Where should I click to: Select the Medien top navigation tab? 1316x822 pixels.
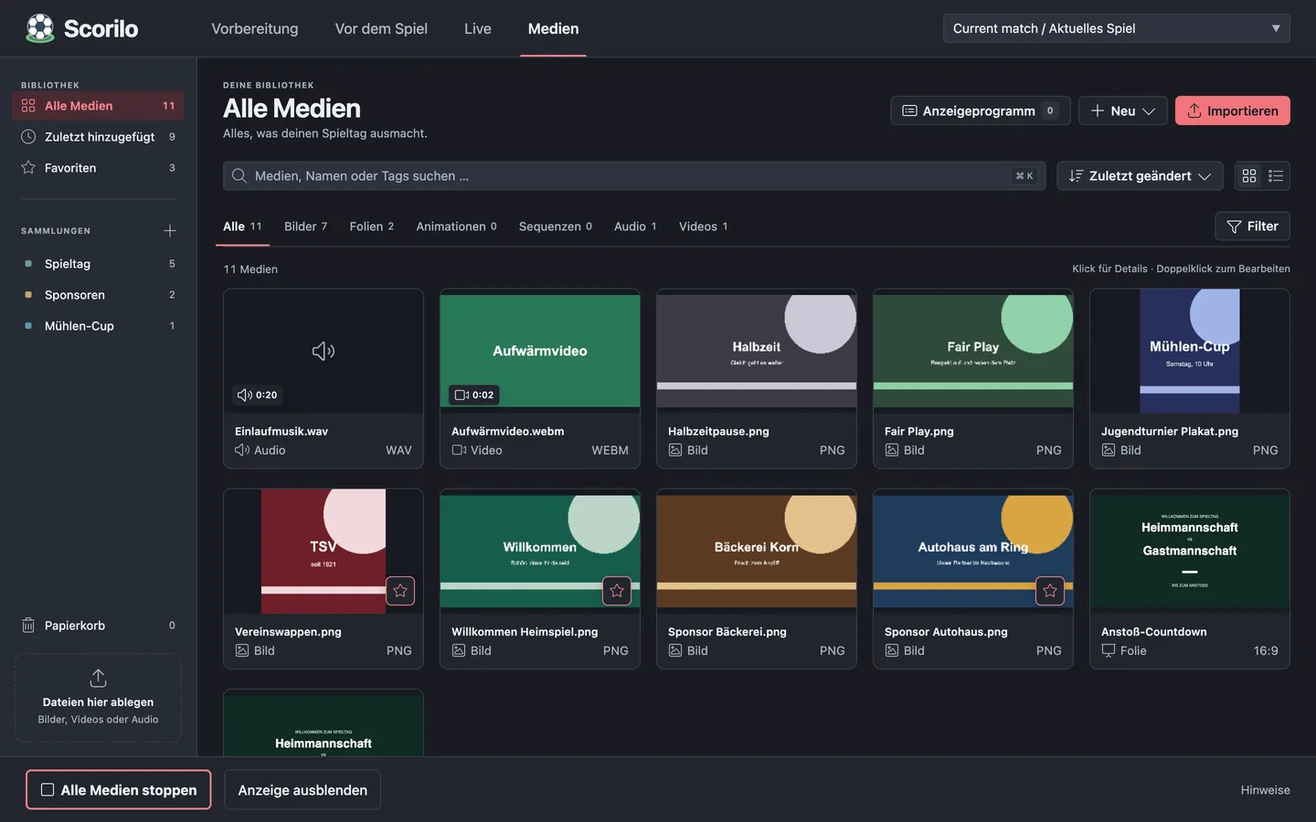point(553,28)
